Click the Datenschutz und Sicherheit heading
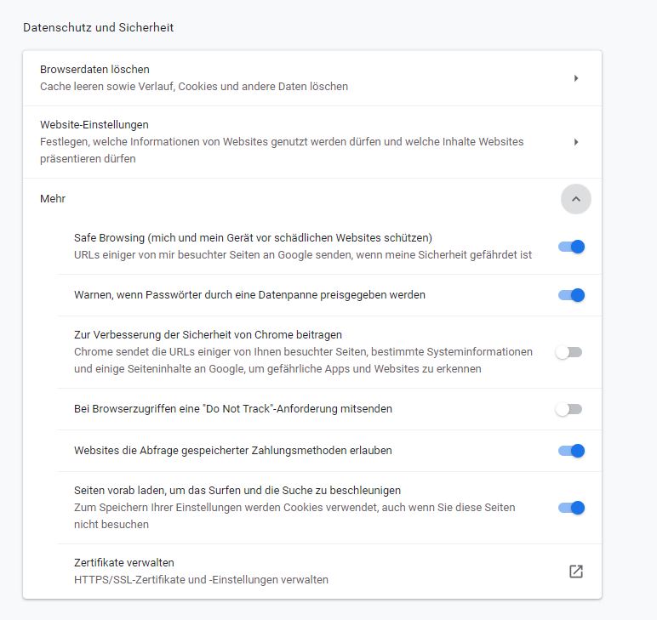Screen dimensions: 657x620 (98, 27)
